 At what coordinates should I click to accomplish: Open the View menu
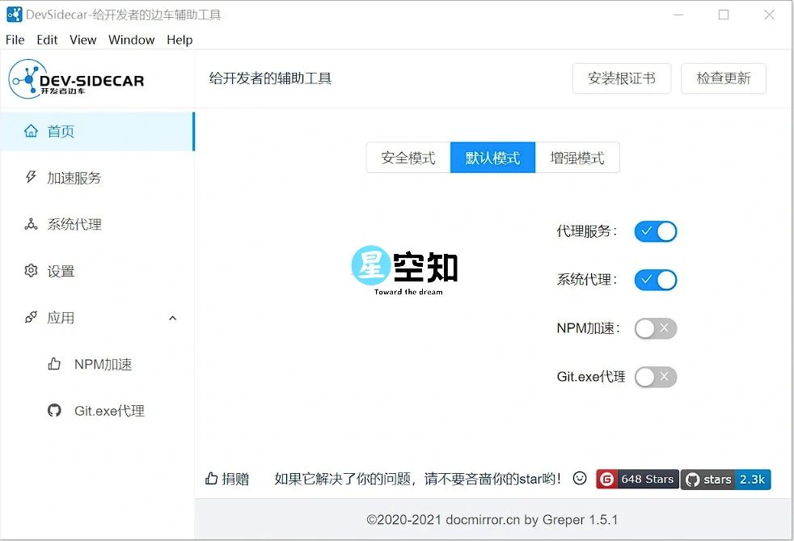[83, 39]
